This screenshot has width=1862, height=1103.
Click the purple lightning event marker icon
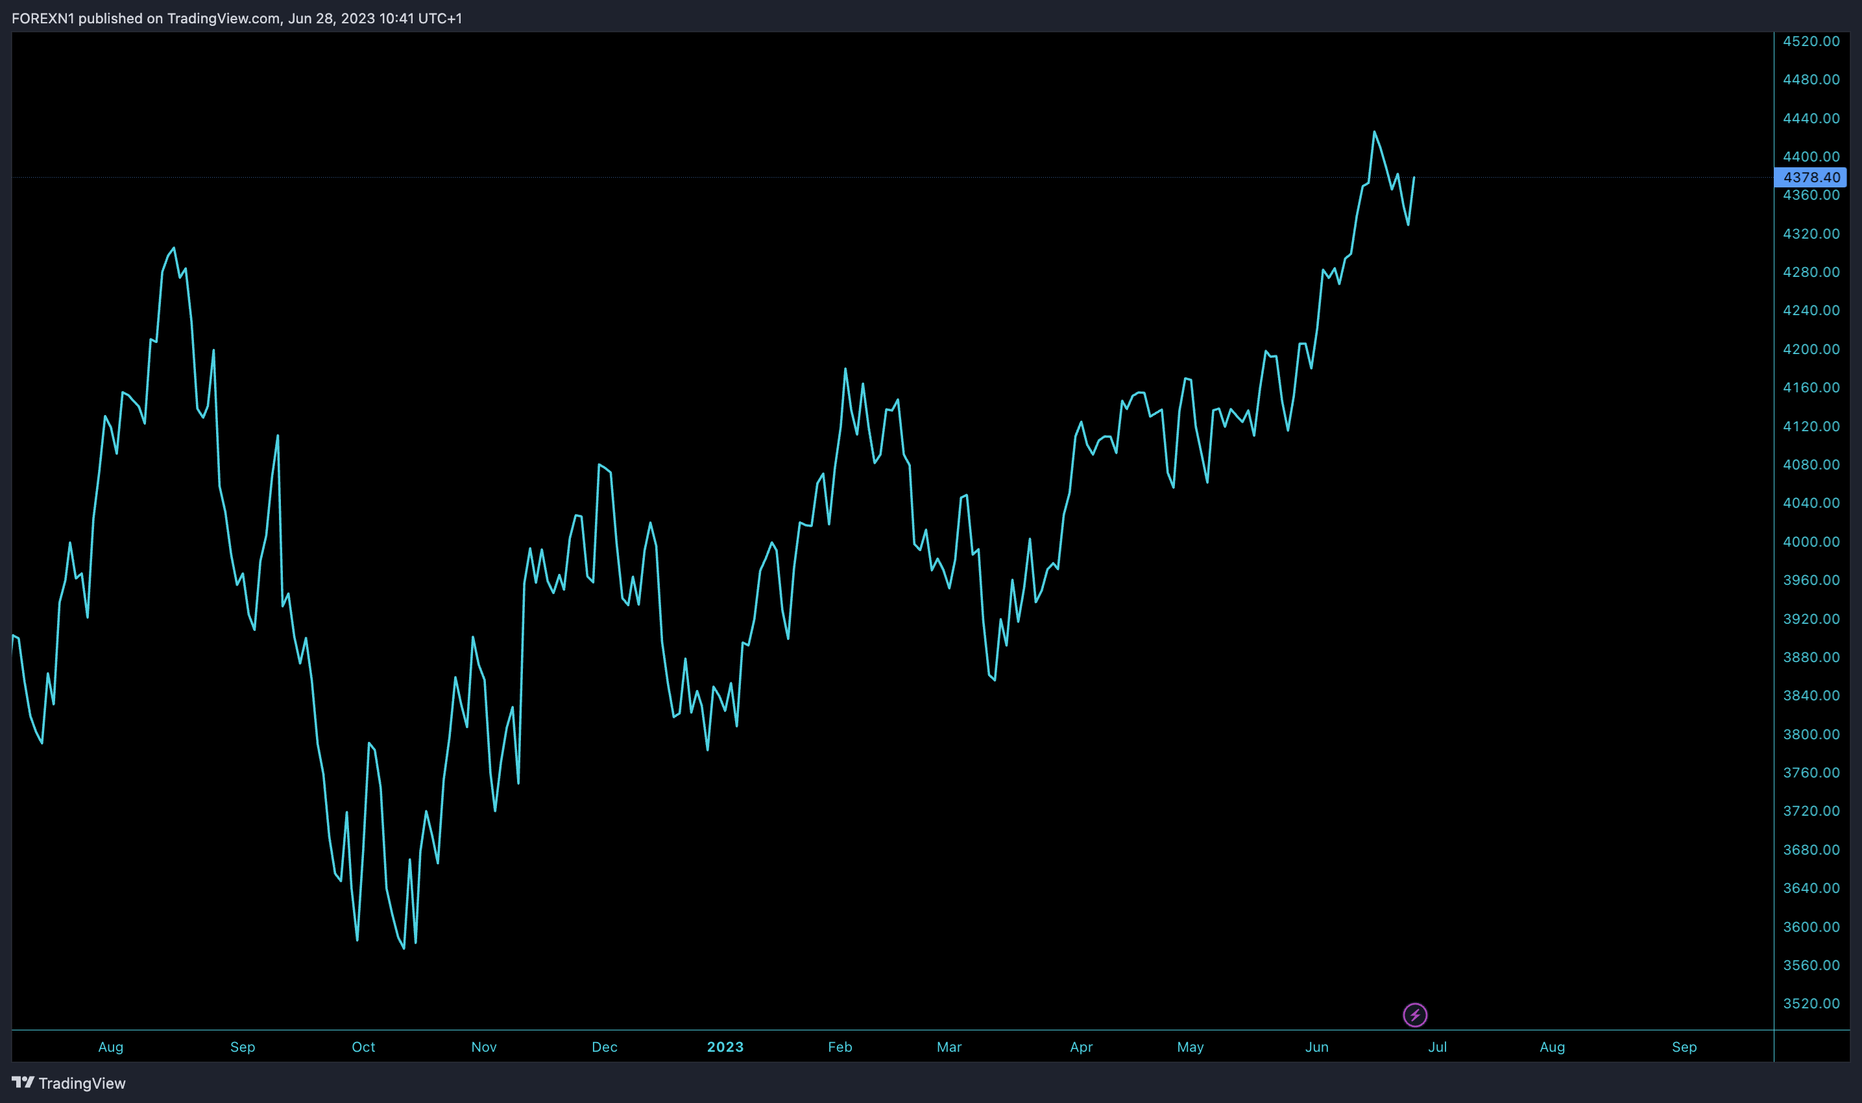1414,1015
